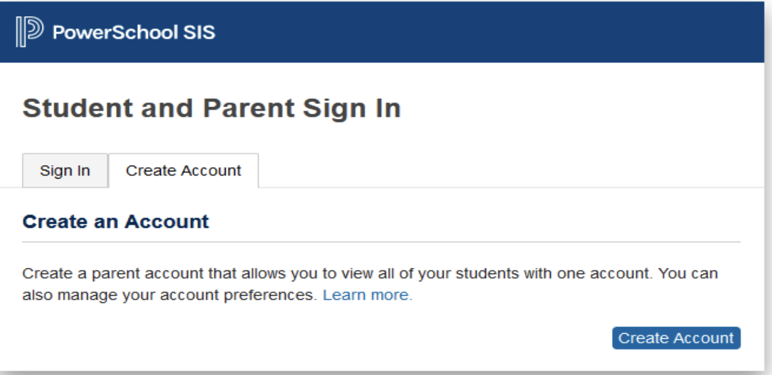Switch to the Sign In tab
Viewport: 772px width, 375px height.
pos(65,171)
